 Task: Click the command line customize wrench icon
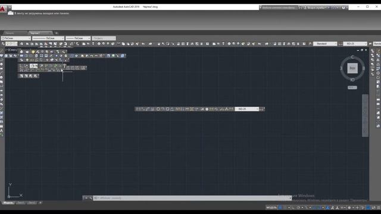[90, 198]
